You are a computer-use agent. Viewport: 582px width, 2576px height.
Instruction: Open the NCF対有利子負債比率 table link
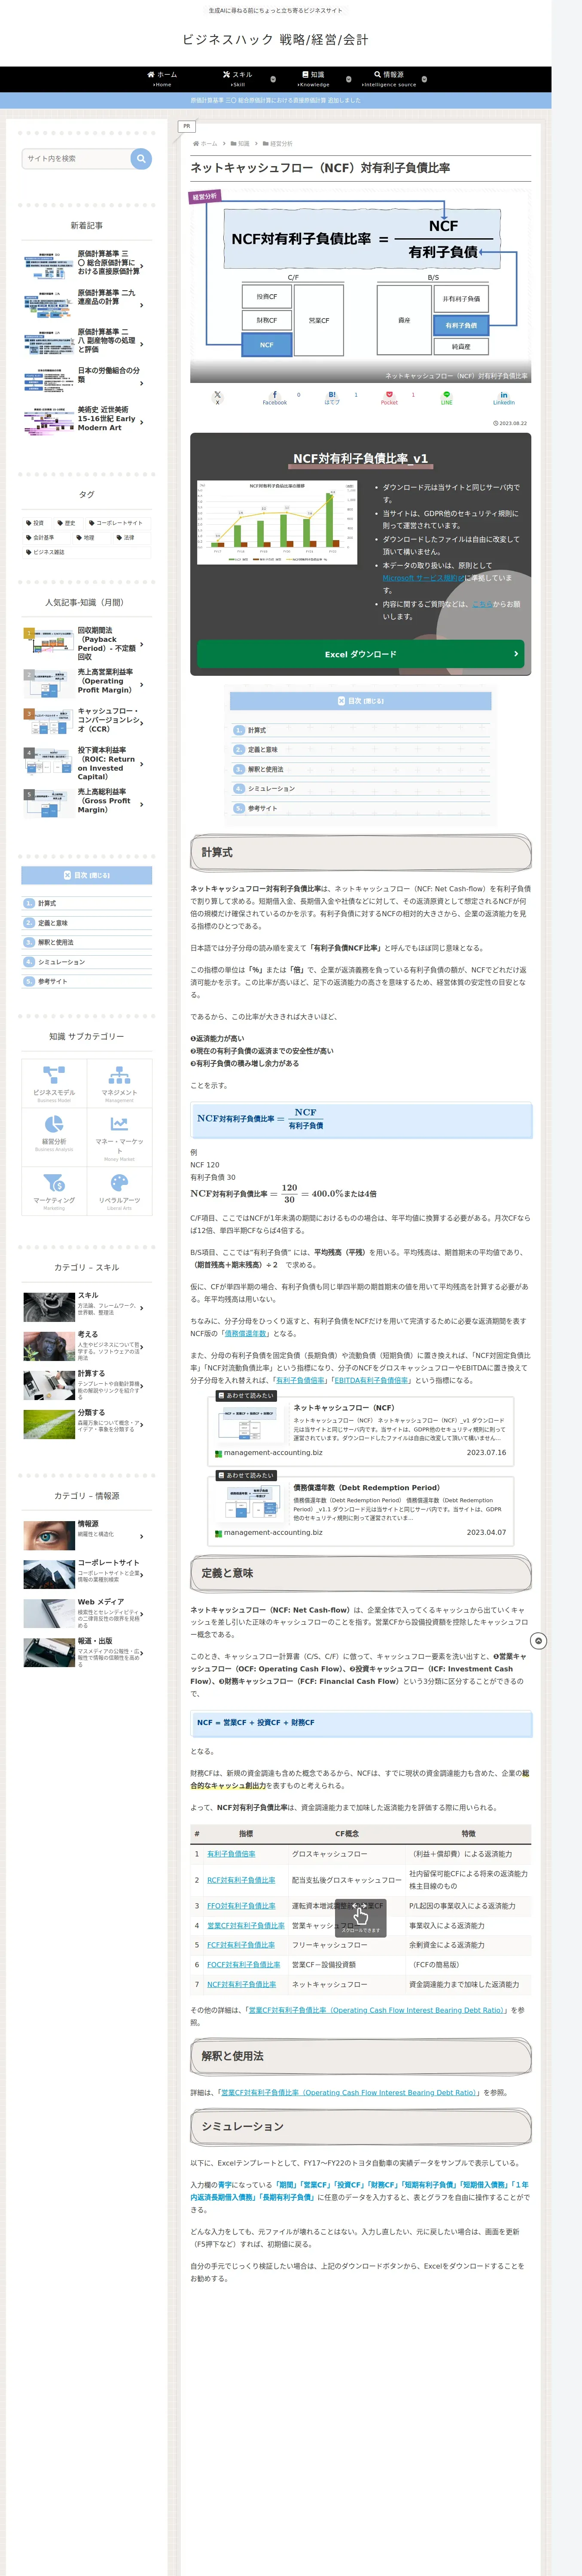pyautogui.click(x=241, y=1984)
